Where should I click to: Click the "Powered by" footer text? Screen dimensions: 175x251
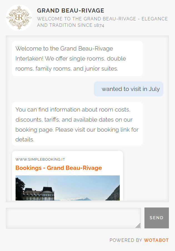(126, 240)
